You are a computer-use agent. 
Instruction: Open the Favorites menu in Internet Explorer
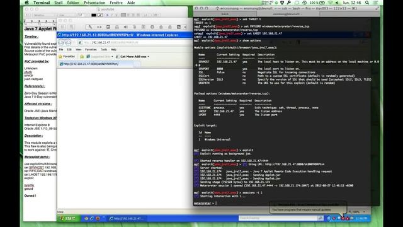click(91, 49)
